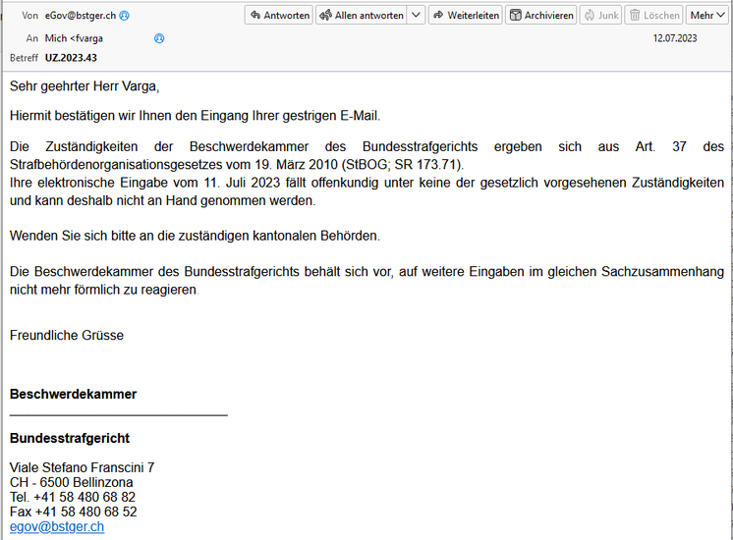Click the subject UZ.2023.43
This screenshot has height=540, width=733.
(71, 58)
